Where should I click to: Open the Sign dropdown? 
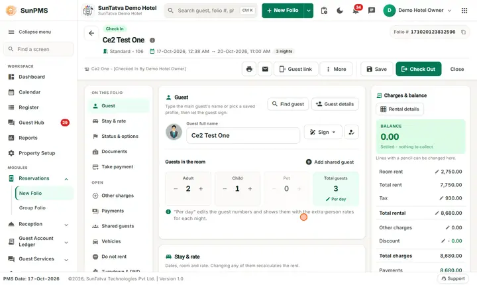(x=323, y=132)
